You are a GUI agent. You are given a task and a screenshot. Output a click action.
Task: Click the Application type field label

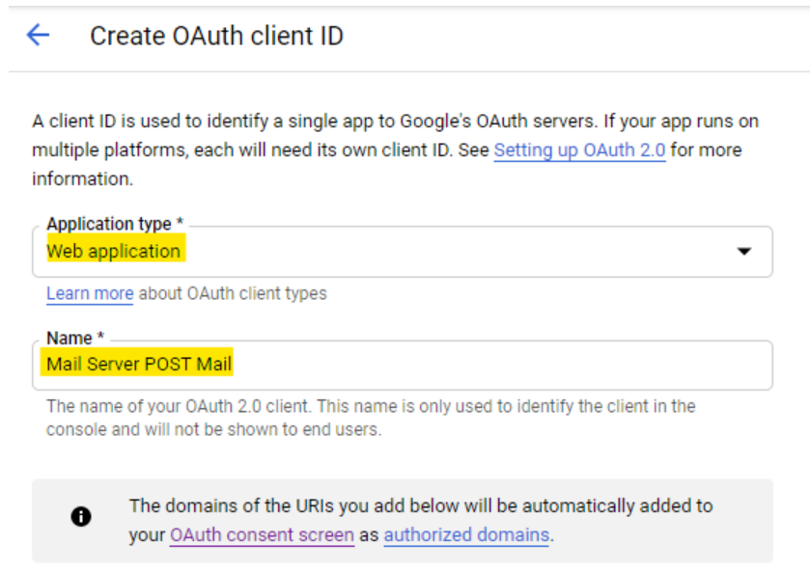pos(115,224)
